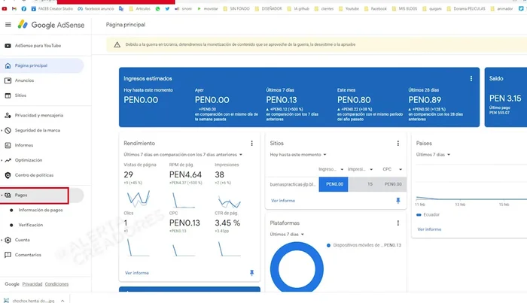Open the Rendimiento card three-dot menu

(x=251, y=144)
